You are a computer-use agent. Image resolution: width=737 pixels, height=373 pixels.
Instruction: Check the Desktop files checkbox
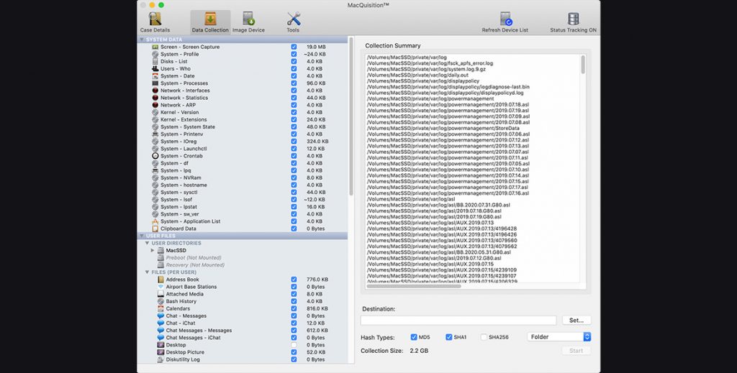coord(294,345)
